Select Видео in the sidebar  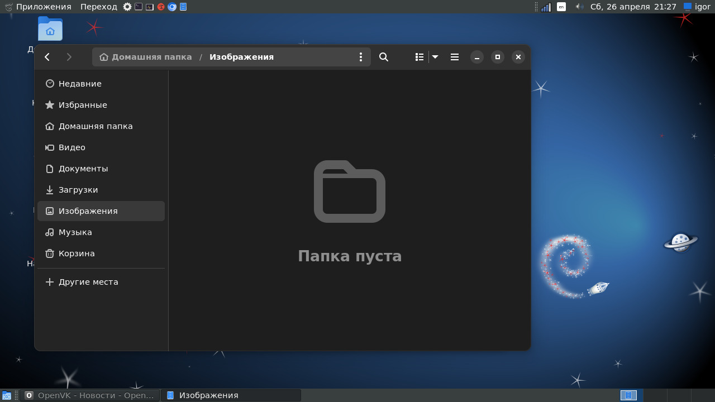tap(72, 147)
